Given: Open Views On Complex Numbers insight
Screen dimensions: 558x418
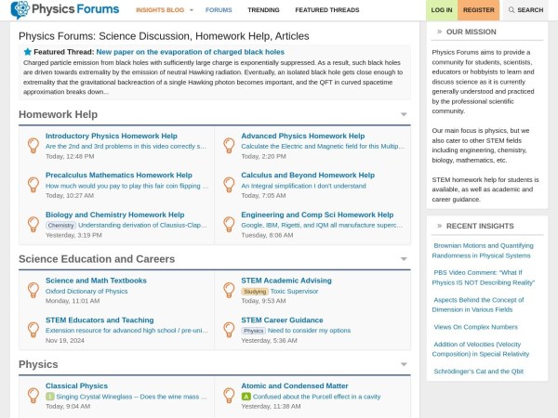Looking at the screenshot, I should 475,327.
